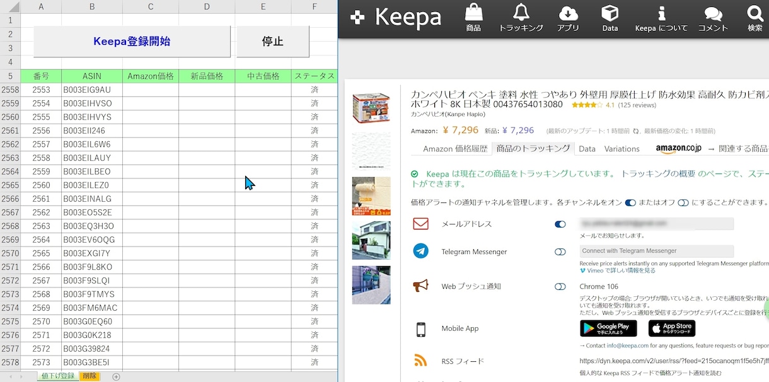The height and width of the screenshot is (382, 769).
Task: Click Google Play download button
Action: click(608, 328)
